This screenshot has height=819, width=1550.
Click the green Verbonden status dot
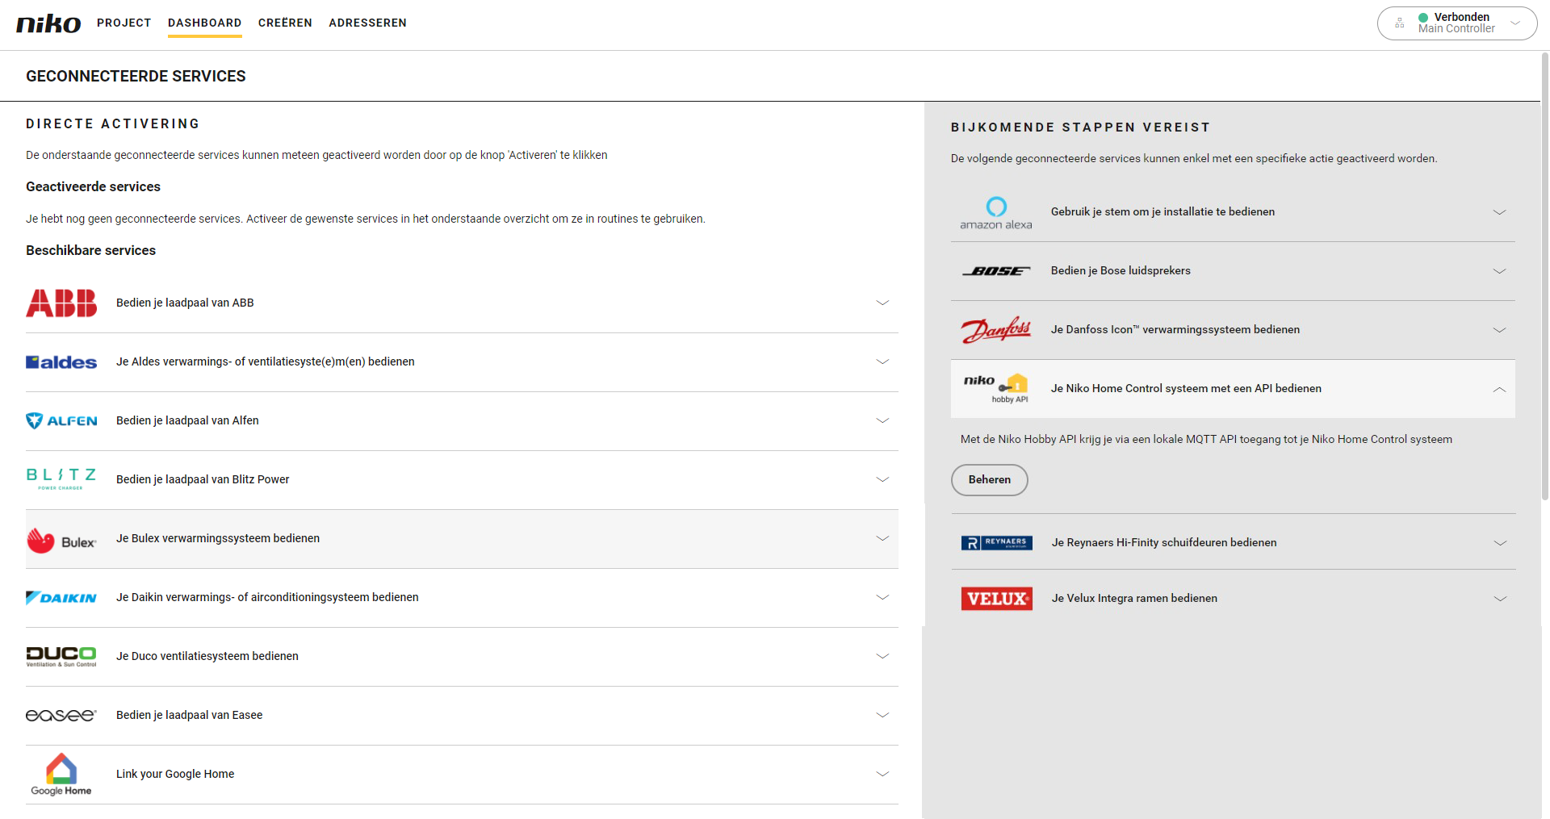pyautogui.click(x=1423, y=18)
